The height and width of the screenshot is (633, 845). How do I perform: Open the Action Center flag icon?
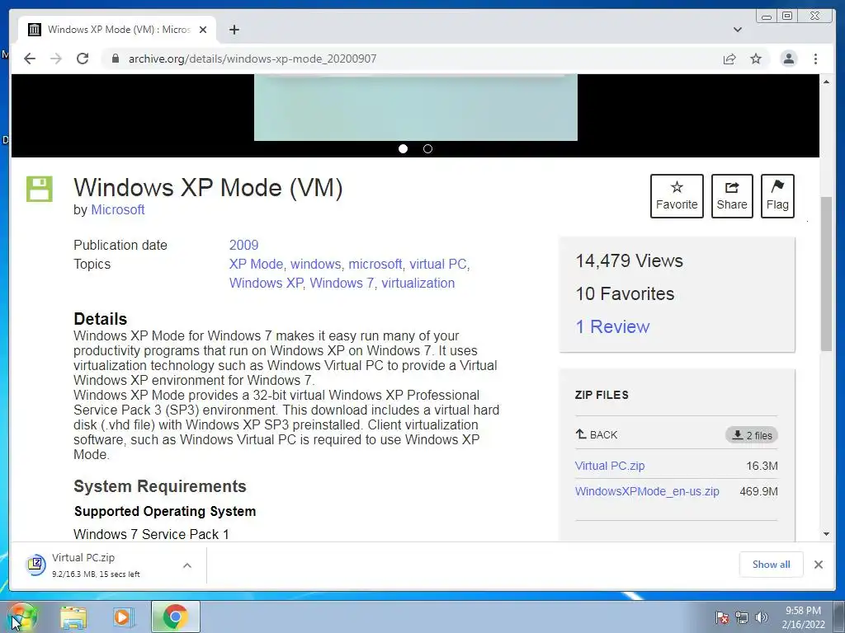click(x=722, y=617)
